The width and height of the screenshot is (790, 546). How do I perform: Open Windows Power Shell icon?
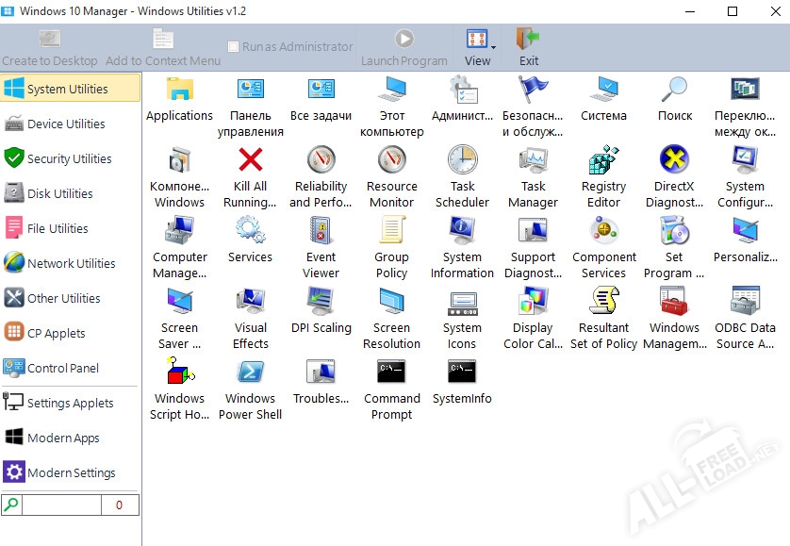[x=250, y=372]
